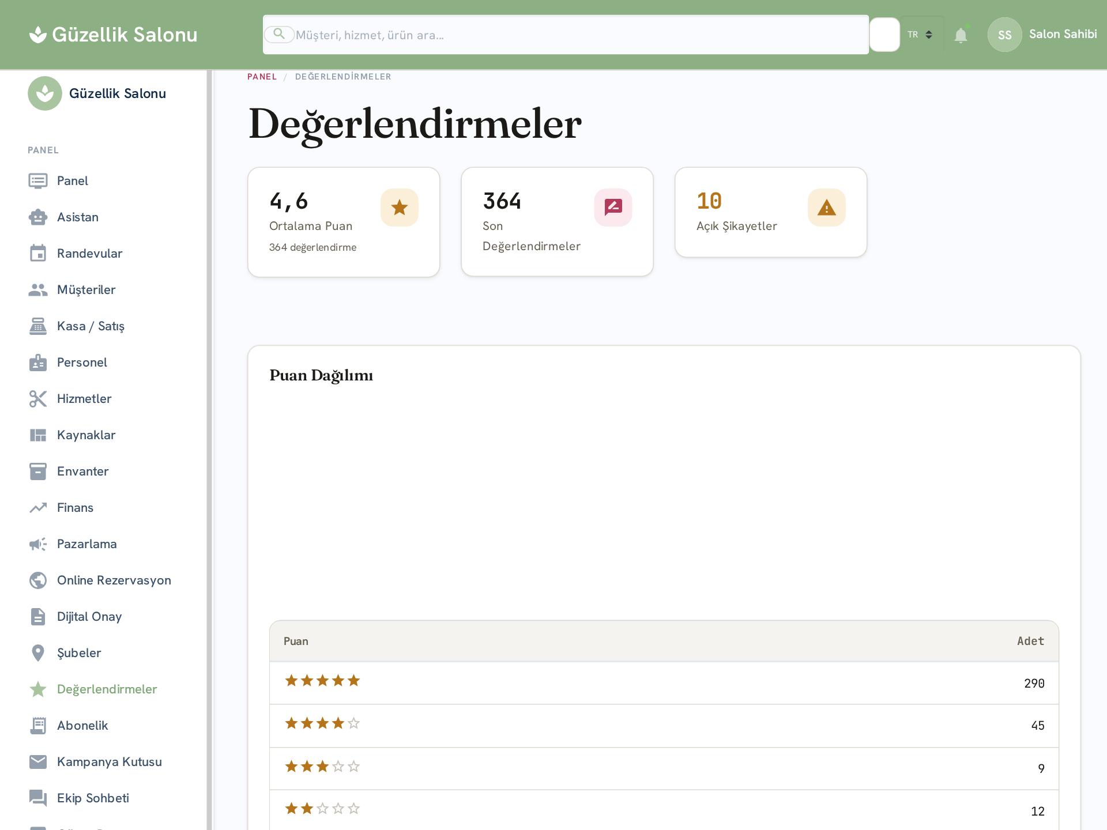
Task: Click the Pazarlama megaphone icon
Action: click(38, 544)
